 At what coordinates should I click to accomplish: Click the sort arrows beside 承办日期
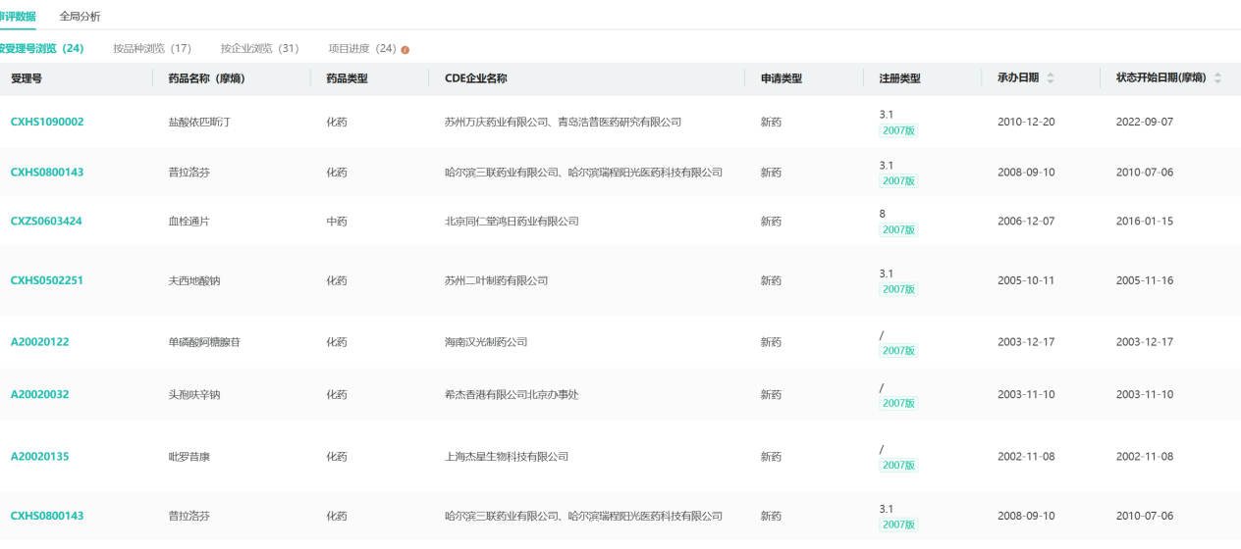click(1051, 78)
